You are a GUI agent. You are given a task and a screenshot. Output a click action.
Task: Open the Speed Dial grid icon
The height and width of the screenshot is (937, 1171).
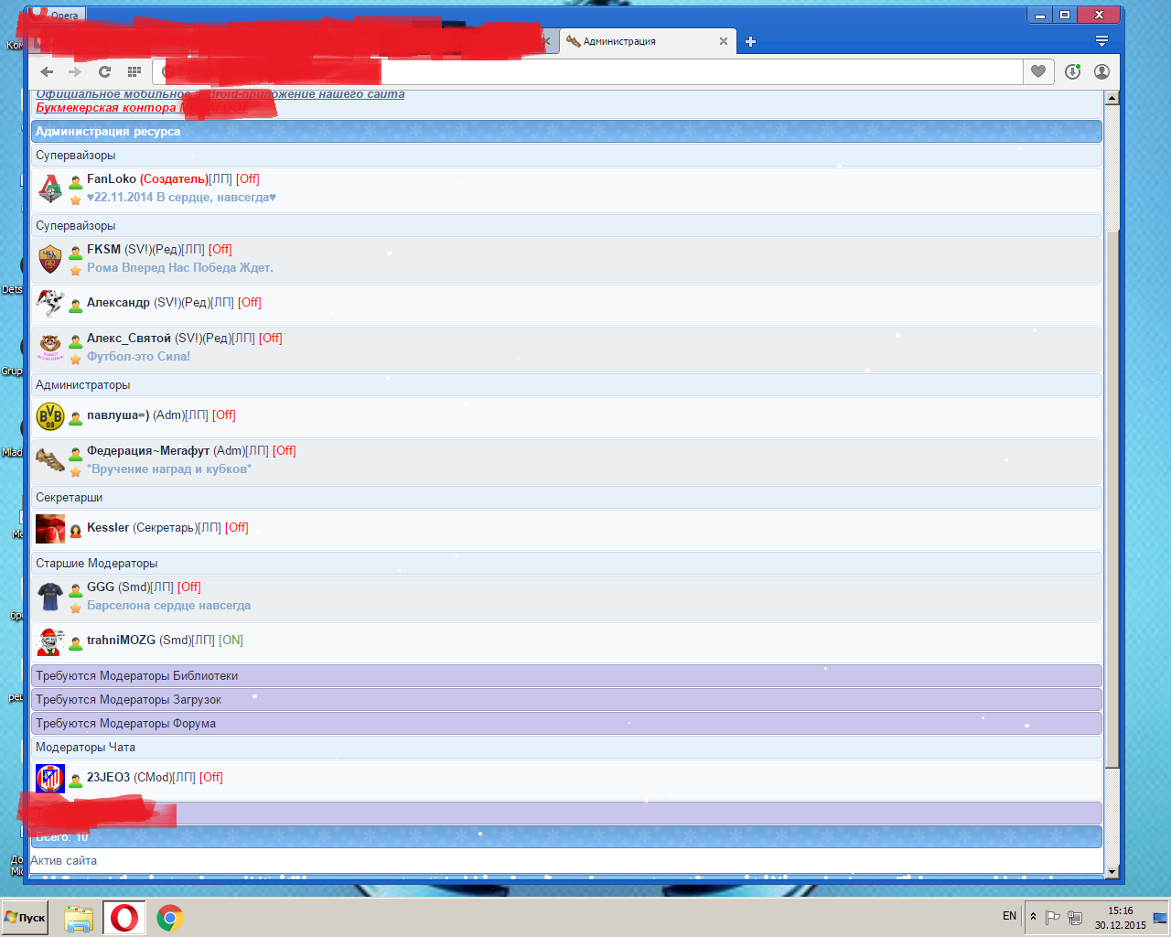[x=134, y=71]
